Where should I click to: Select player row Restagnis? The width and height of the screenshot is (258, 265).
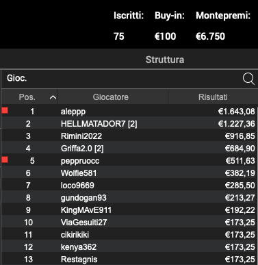(x=129, y=260)
